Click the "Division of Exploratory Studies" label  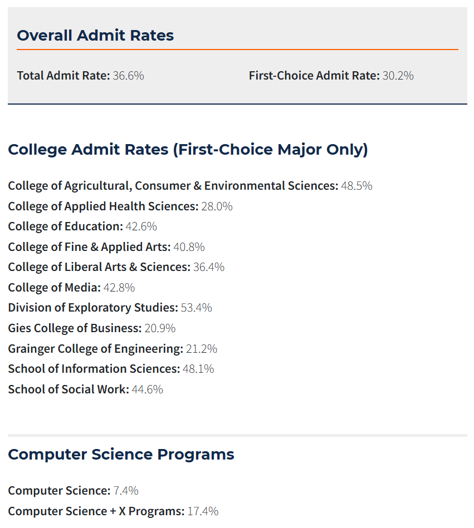point(93,308)
